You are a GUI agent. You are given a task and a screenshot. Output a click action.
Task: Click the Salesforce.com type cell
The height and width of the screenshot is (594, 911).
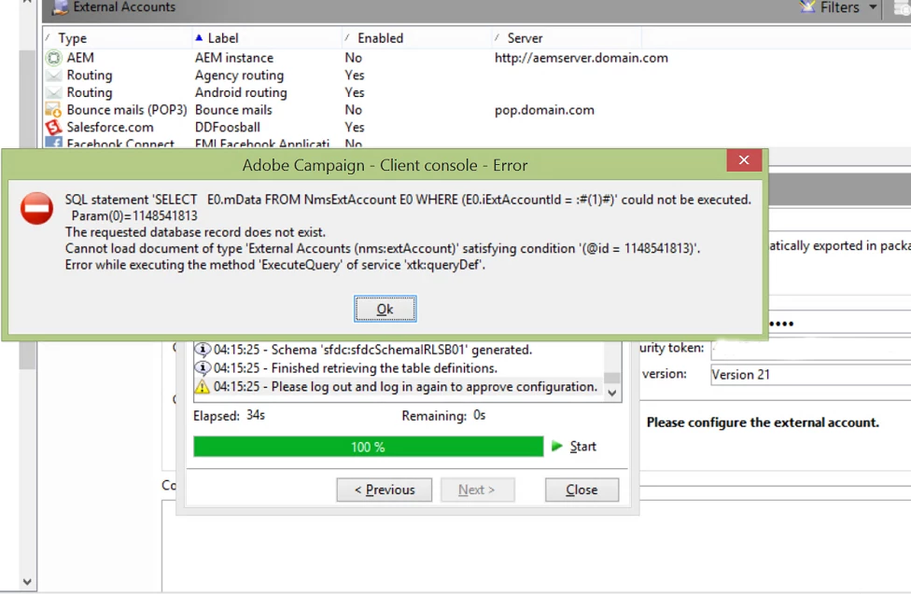tap(110, 127)
